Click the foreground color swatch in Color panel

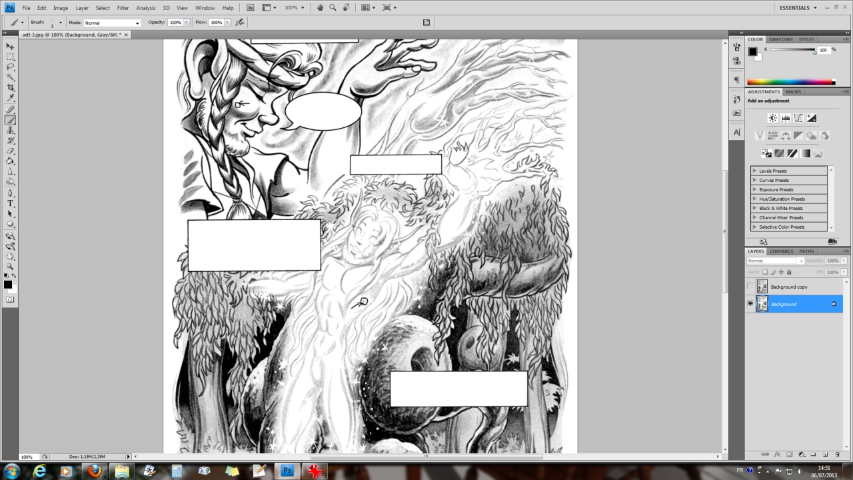pyautogui.click(x=752, y=51)
